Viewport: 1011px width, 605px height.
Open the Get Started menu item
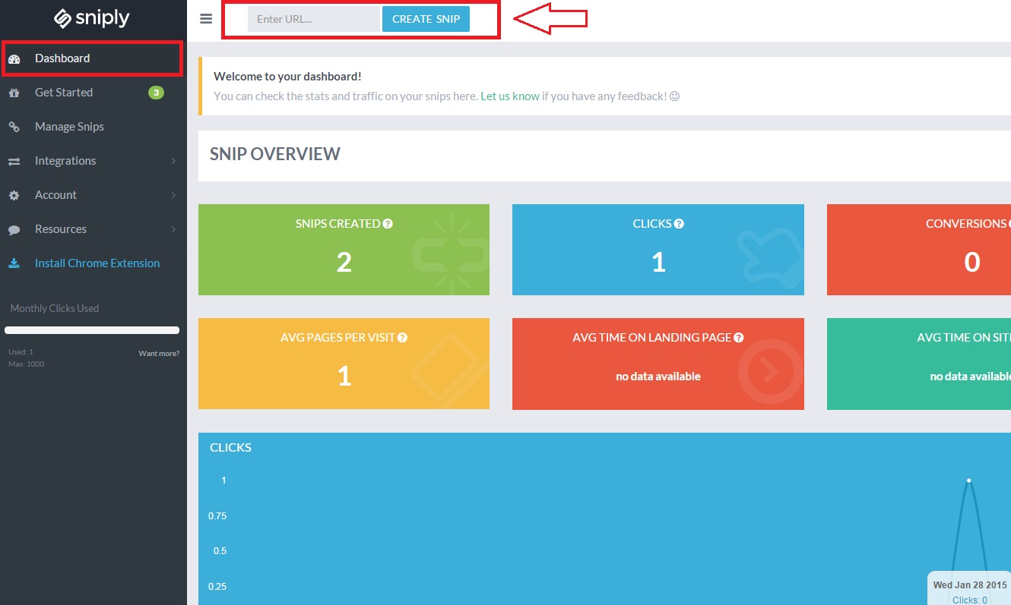64,93
